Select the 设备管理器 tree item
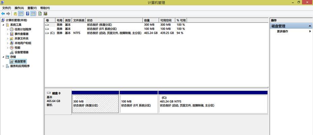 click(22, 52)
